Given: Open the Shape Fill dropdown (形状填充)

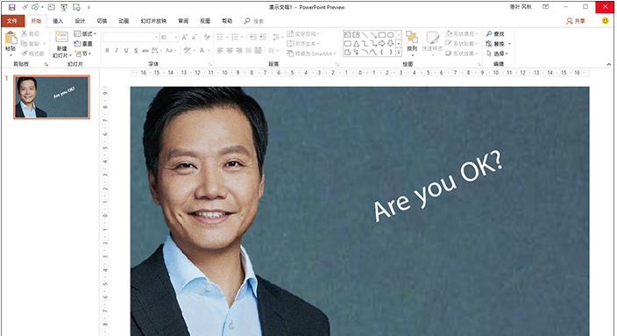Looking at the screenshot, I should (x=462, y=34).
